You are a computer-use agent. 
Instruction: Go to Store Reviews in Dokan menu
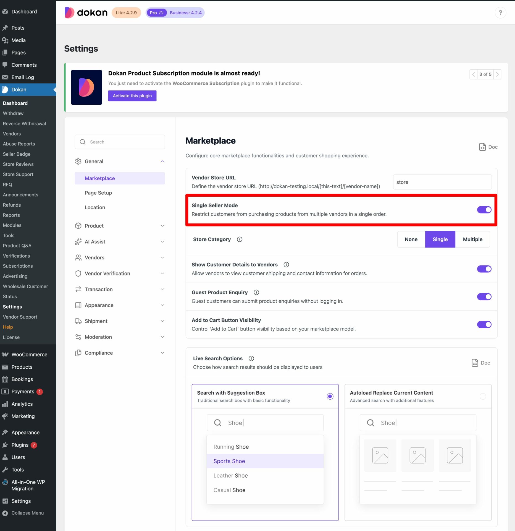click(18, 164)
